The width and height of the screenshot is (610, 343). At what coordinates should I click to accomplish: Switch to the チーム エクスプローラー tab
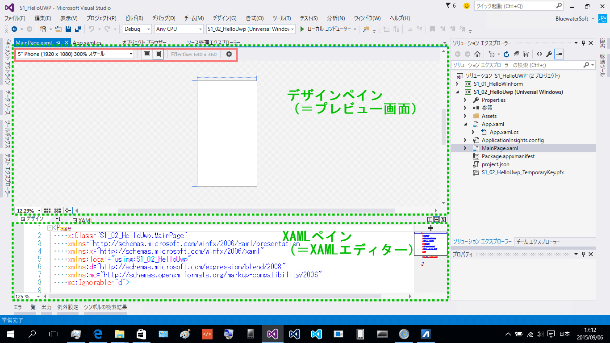click(x=538, y=242)
